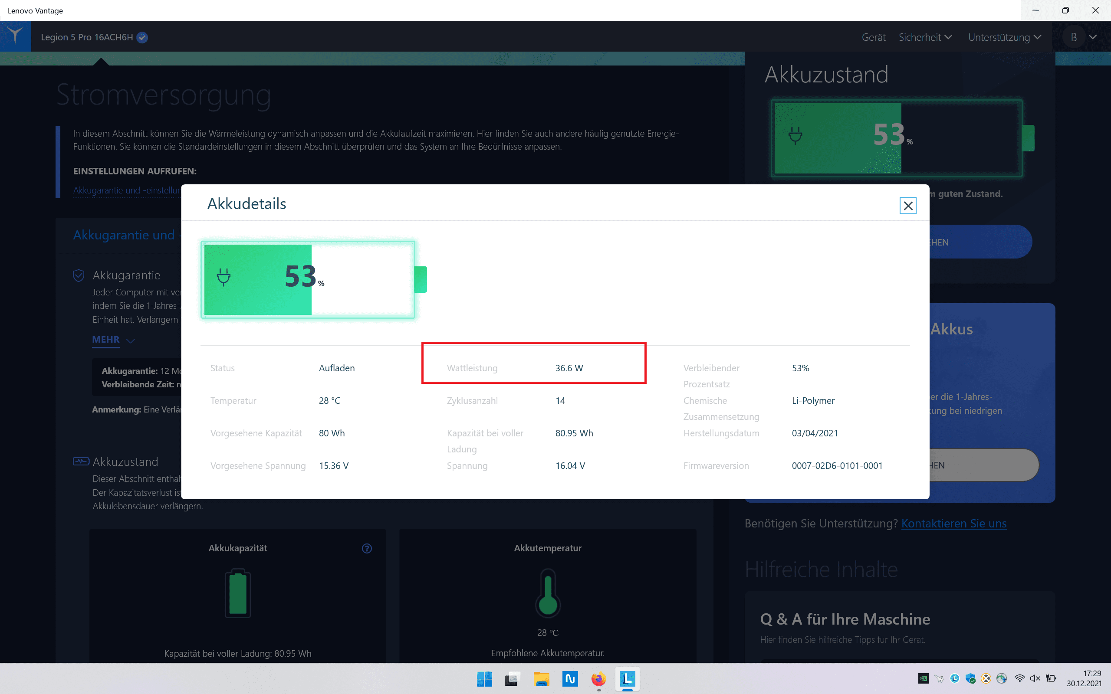Click the MEHR link under Akkugarantie
This screenshot has height=694, width=1111.
(105, 340)
